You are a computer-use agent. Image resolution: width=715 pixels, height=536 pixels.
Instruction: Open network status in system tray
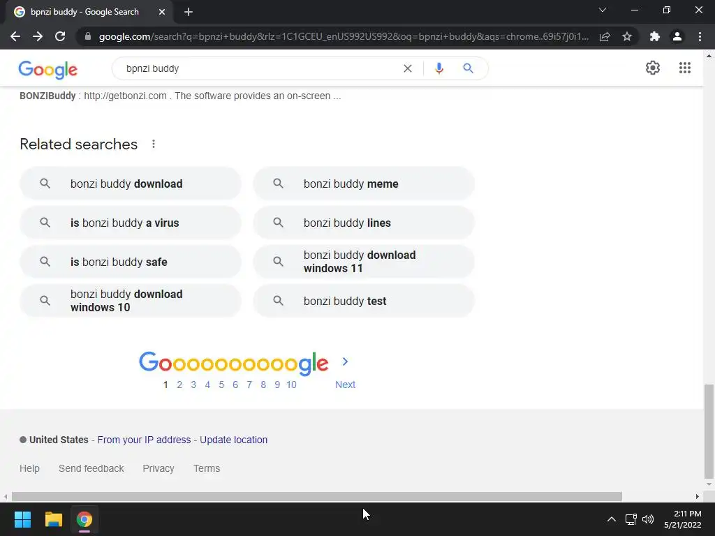[631, 519]
